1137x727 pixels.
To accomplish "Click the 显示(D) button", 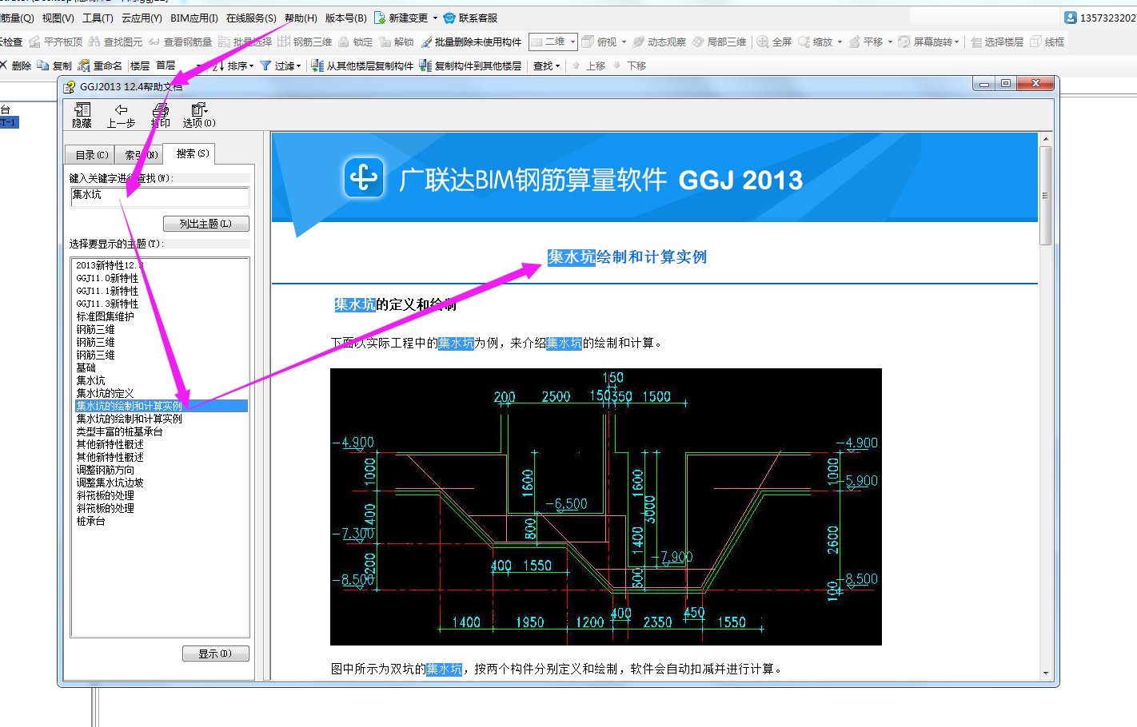I will pos(216,654).
